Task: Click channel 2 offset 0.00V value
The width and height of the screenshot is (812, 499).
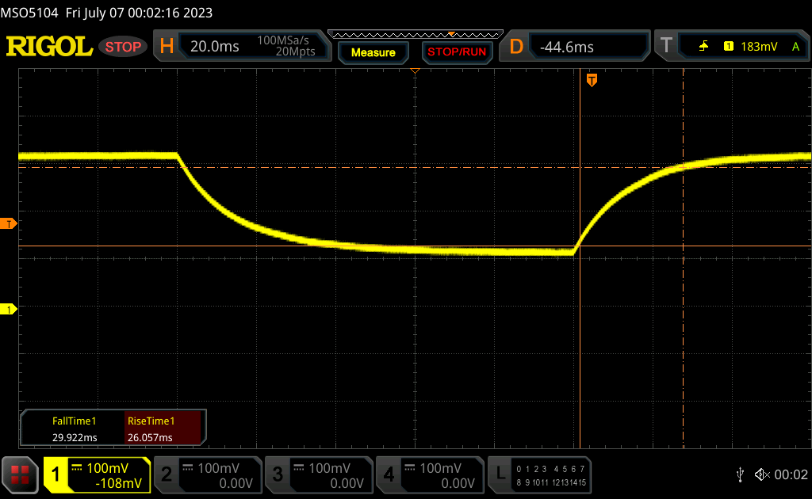Action: click(236, 483)
